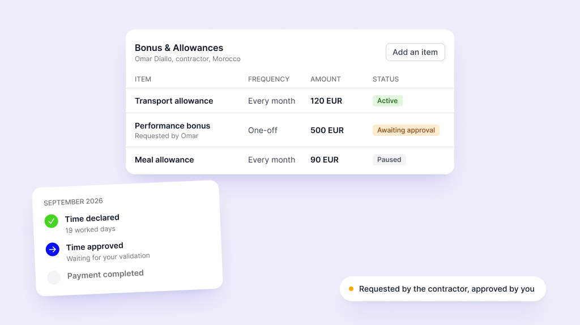
Task: Click the Time approved step label
Action: tap(95, 247)
